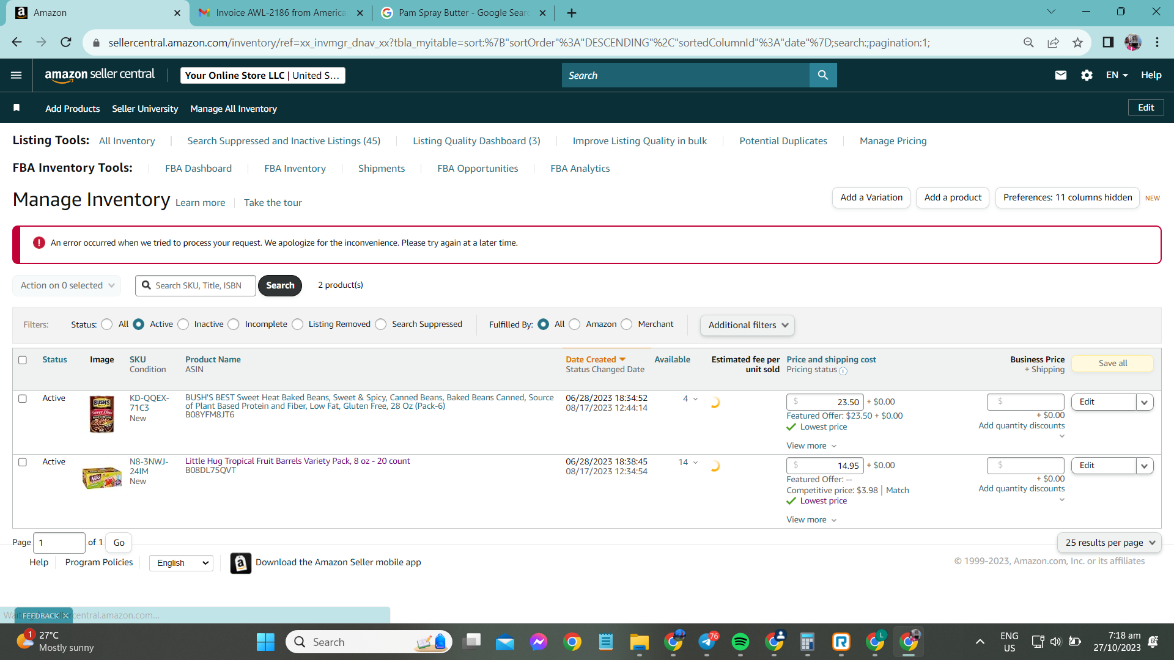Click the zoom magnifier in address bar

[1028, 42]
